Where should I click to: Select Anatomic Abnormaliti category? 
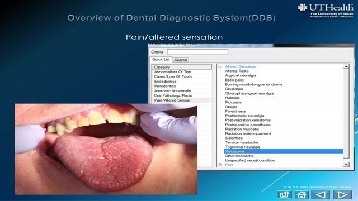[x=172, y=90]
